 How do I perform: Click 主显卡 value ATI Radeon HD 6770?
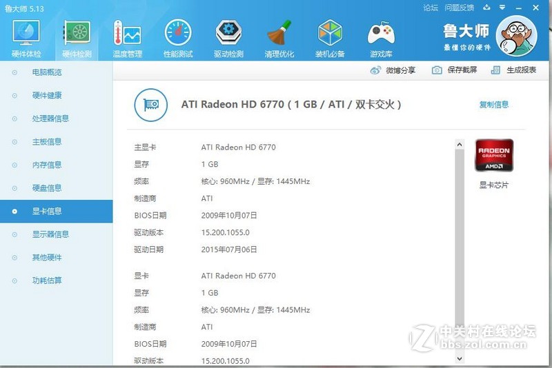coord(238,147)
